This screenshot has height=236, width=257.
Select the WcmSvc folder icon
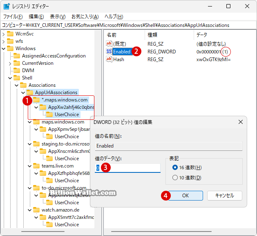click(10, 34)
